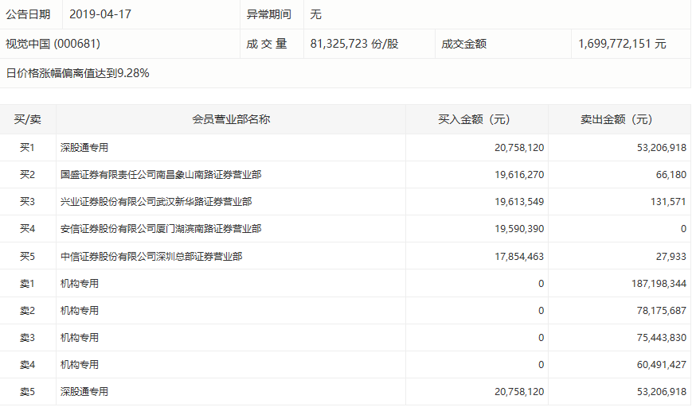Open 安信证券厦门湖滨南路证券营业部 link
This screenshot has height=411, width=692.
(x=161, y=229)
